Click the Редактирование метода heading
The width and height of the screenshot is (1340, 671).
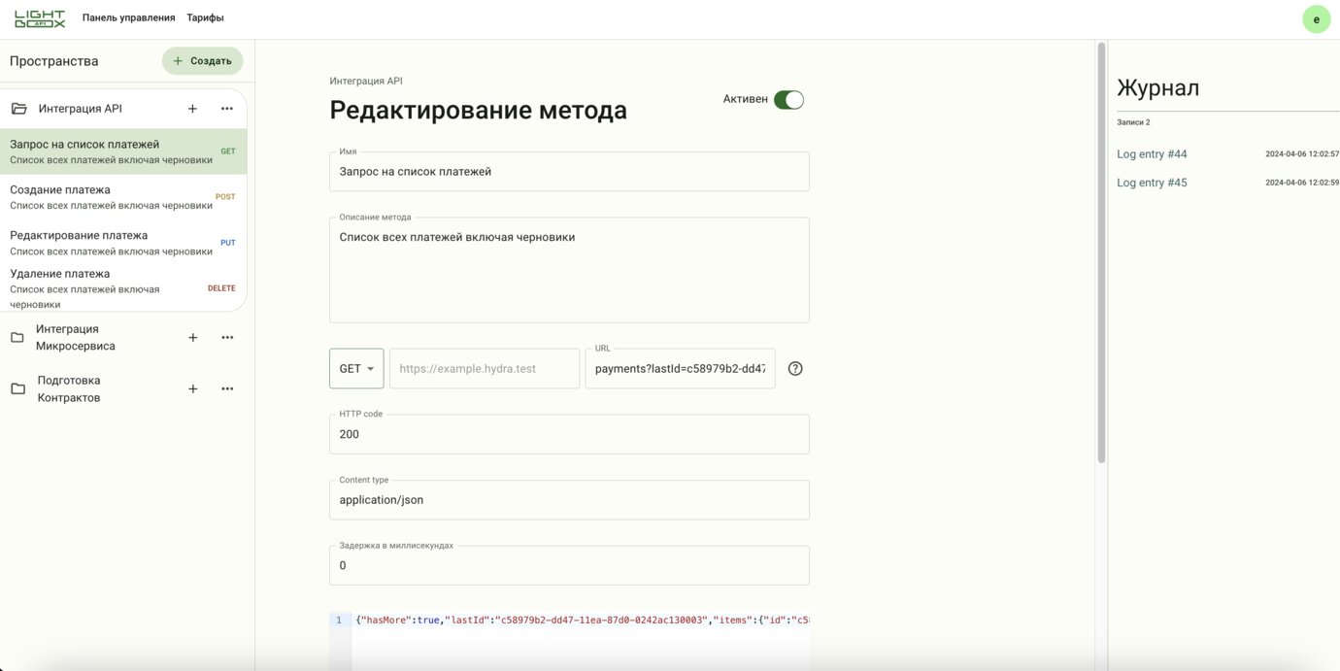point(478,110)
